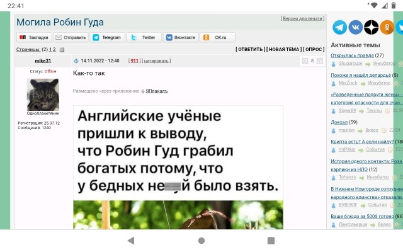Image resolution: width=403 pixels, height=252 pixels.
Task: Click the Могила Робин Гуда thread title
Action: pyautogui.click(x=60, y=23)
